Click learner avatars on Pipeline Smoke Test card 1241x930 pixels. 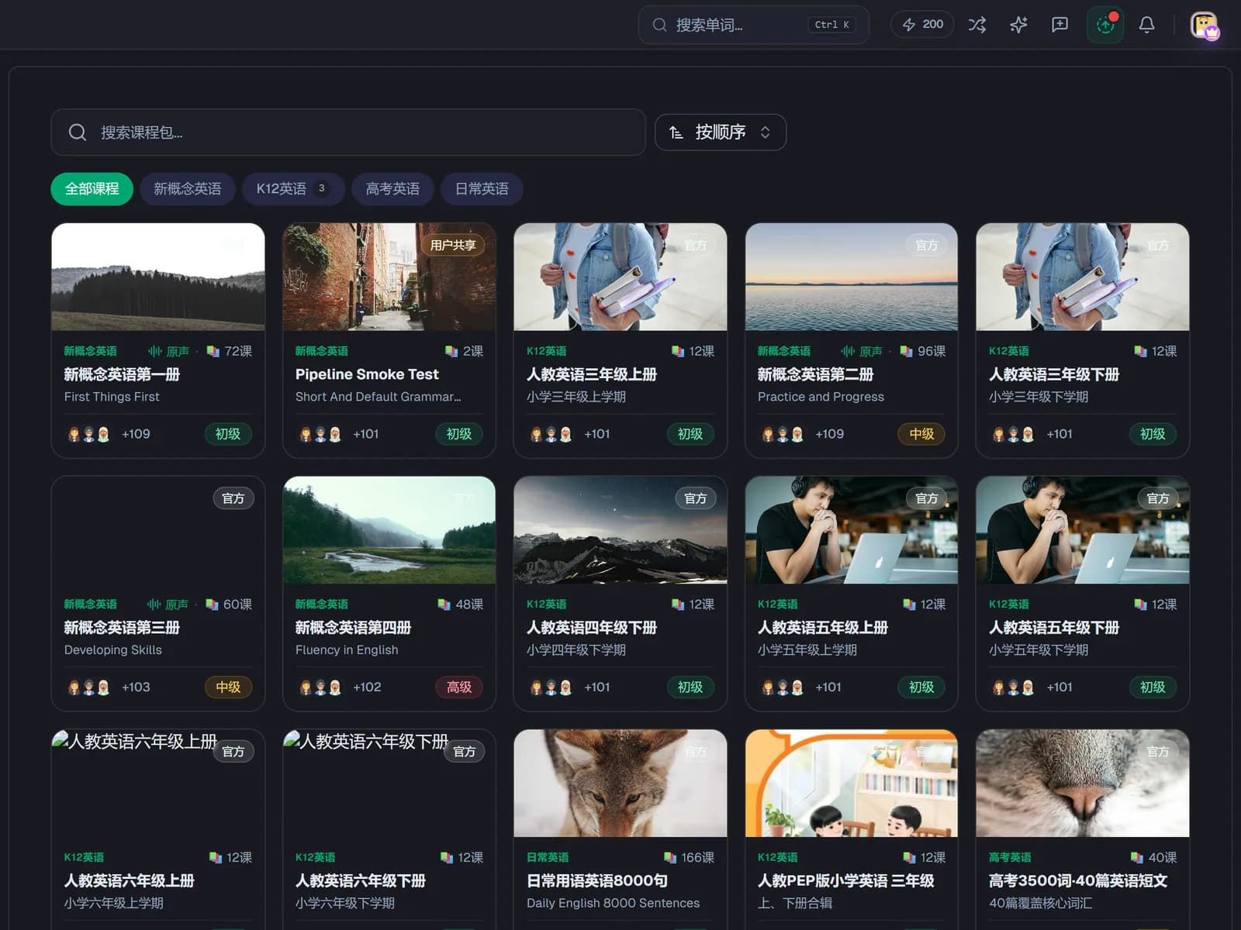[320, 434]
